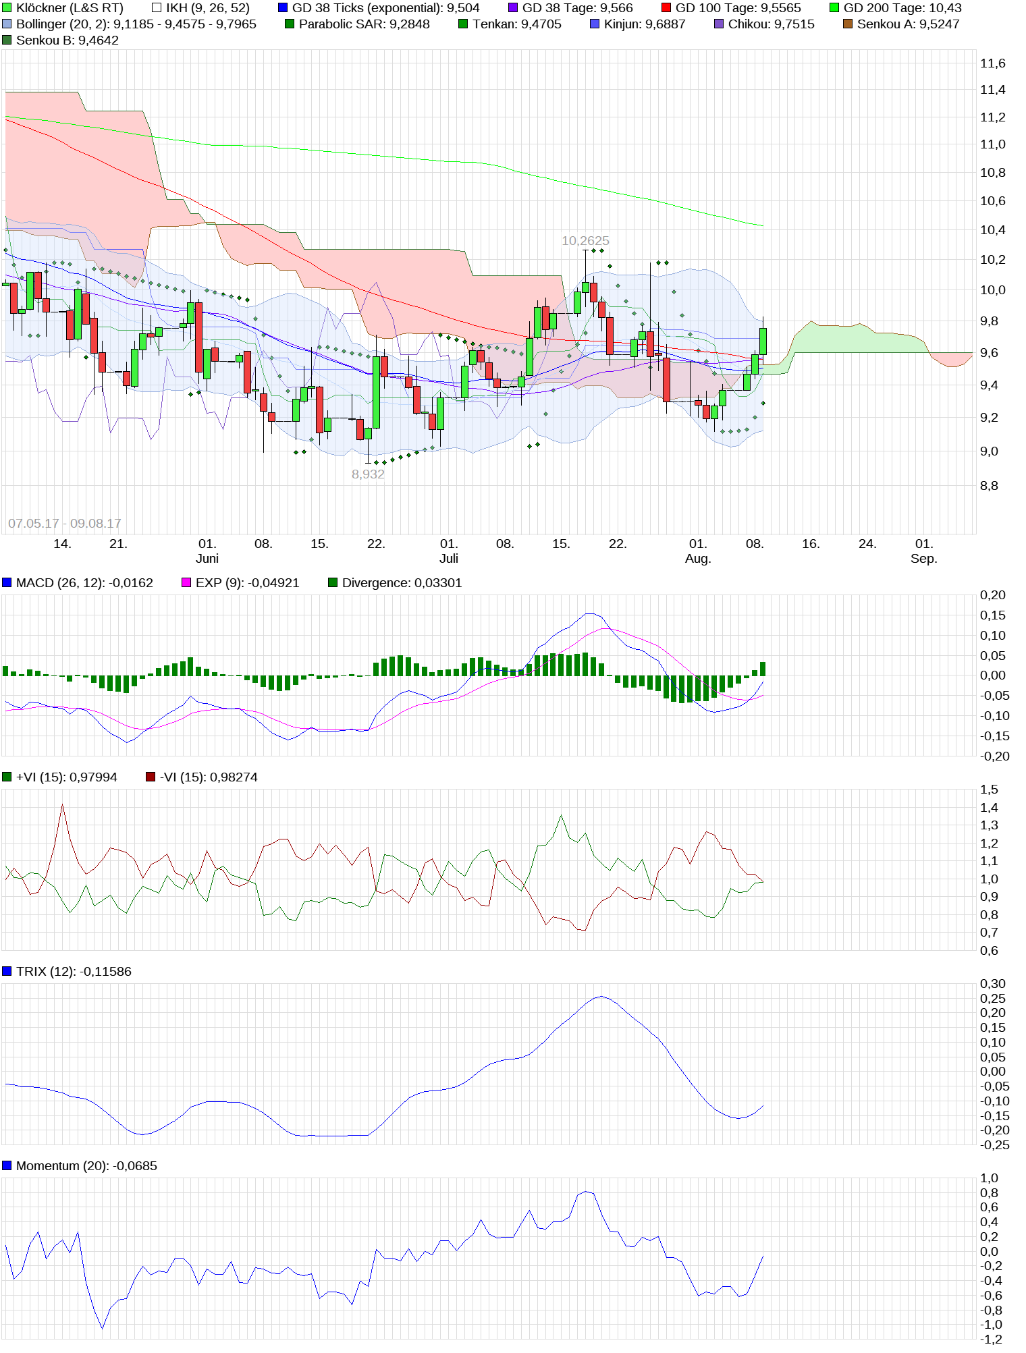The image size is (1026, 1353).
Task: Click the Senkou B legend swatch
Action: [7, 40]
